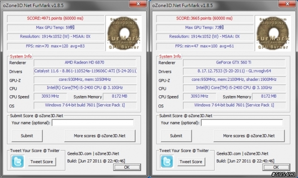Click the Max GPU Temp: 73 value
Viewport: 298px width, 178px height.
(204, 27)
